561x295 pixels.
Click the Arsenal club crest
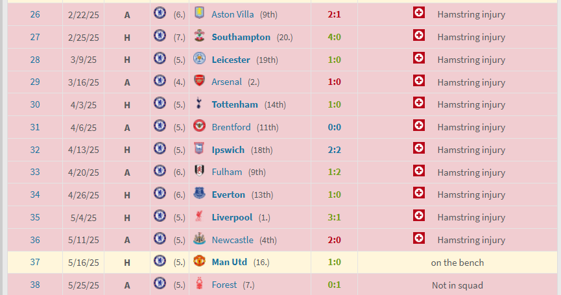[x=199, y=80]
